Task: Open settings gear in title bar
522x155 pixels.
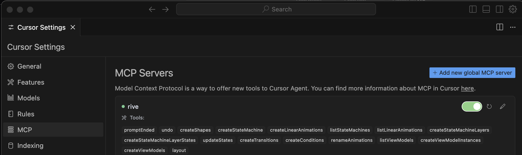Action: (513, 9)
